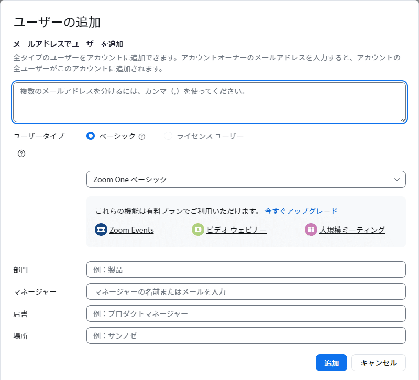419x380 pixels.
Task: Click the マネージャー input field
Action: coord(246,291)
